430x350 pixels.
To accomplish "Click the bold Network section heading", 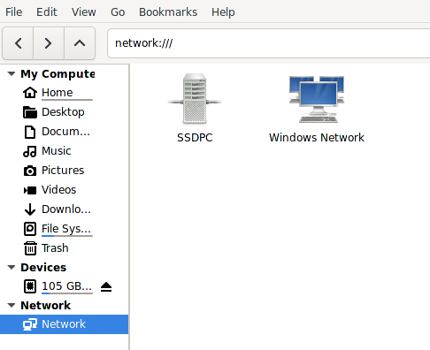I will click(46, 305).
